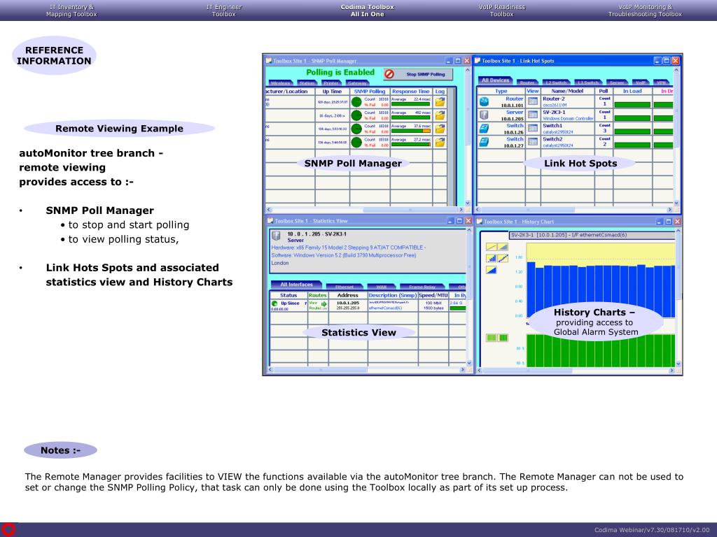This screenshot has height=537, width=717.
Task: Click green striped bars icon in History Chart
Action: coord(503,338)
